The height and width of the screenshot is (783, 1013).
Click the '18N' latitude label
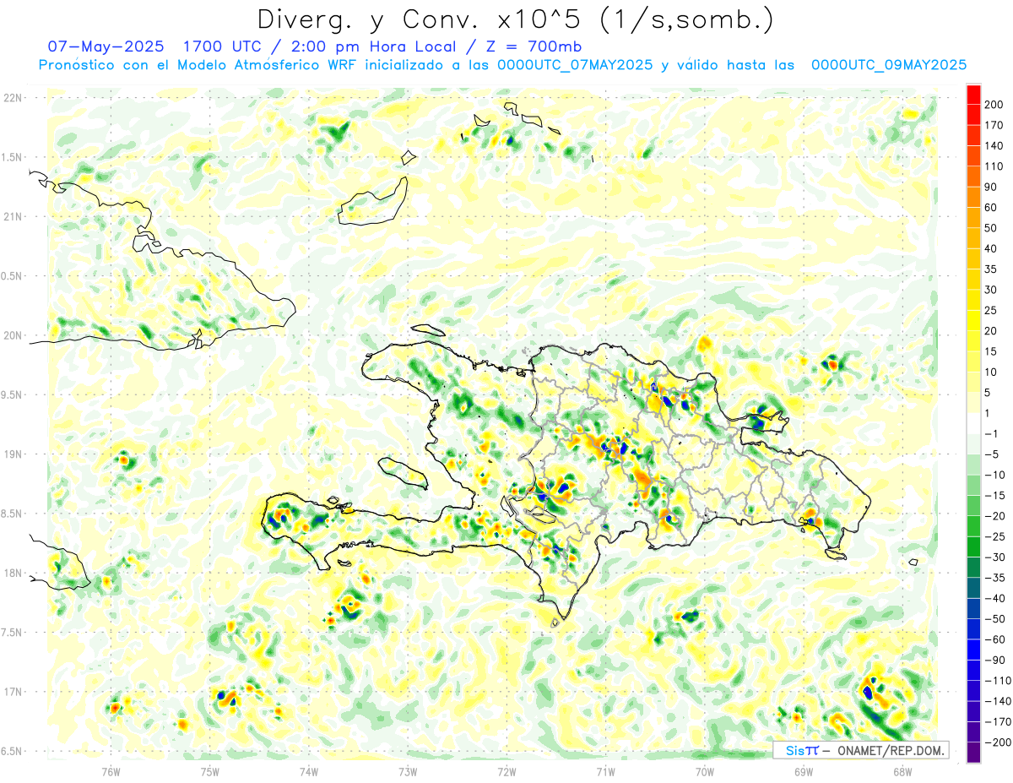[x=13, y=573]
